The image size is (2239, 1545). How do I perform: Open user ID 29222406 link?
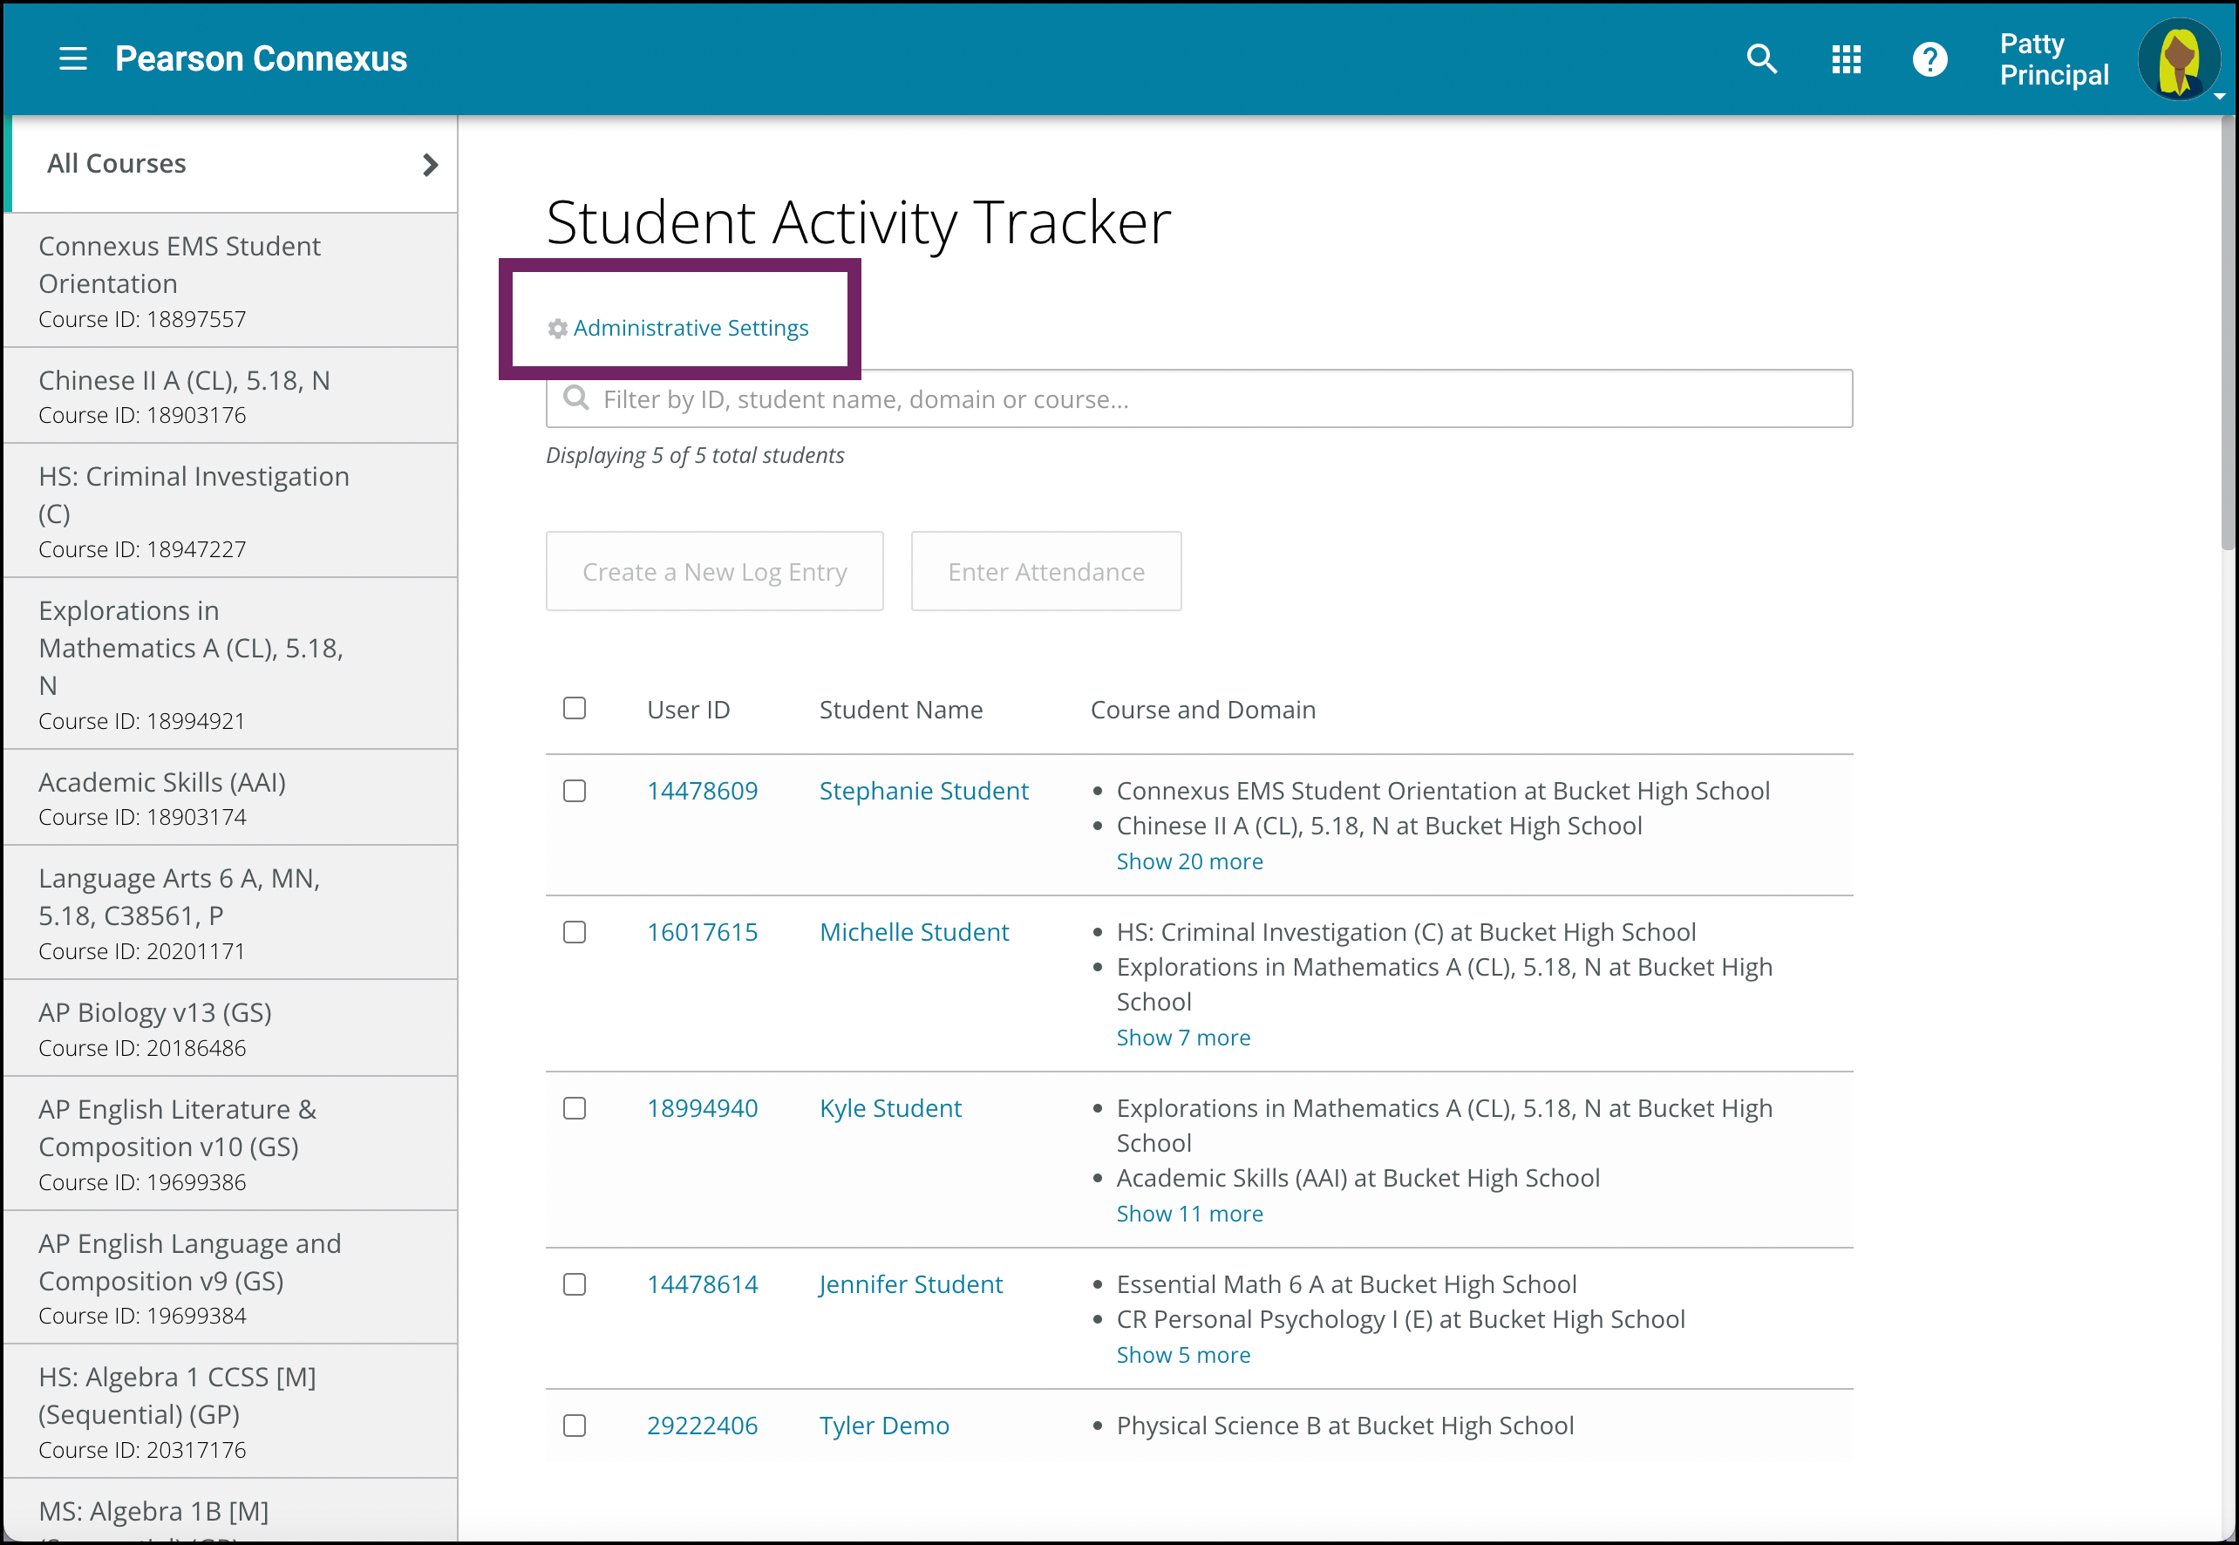[702, 1426]
